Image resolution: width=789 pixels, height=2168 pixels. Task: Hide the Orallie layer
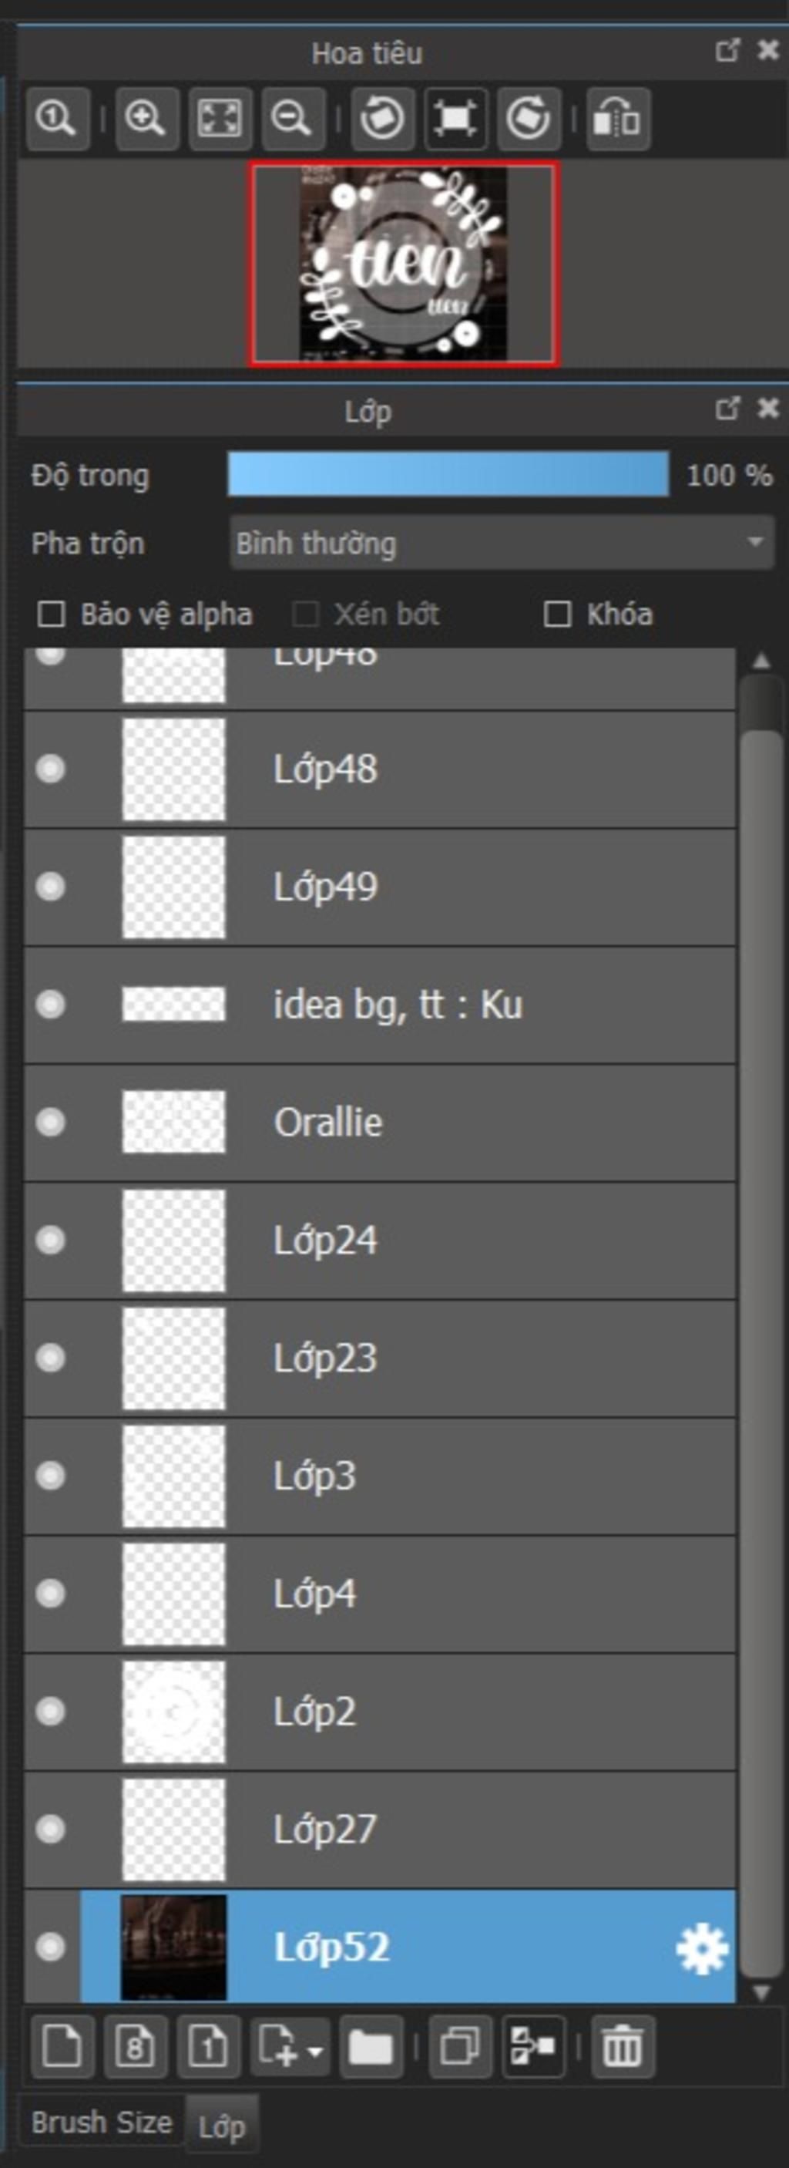coord(52,1122)
